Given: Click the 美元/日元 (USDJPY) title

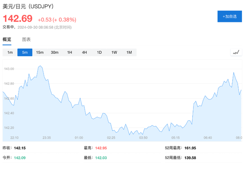Looking at the screenshot, I should pos(28,6).
